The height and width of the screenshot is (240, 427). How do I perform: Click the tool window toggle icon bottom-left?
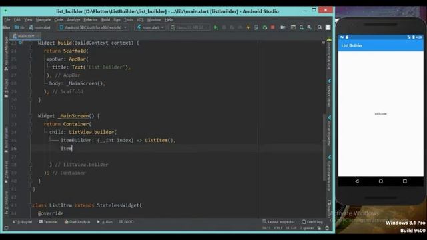click(x=6, y=228)
